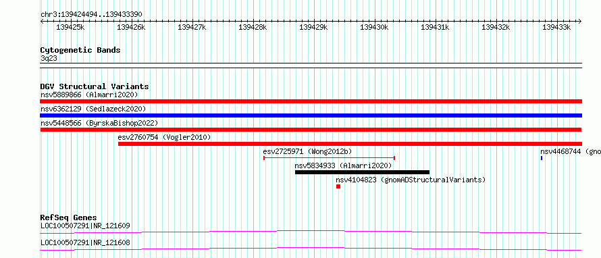This screenshot has width=601, height=258.
Task: Select the blue nsv6362129 Sedlazeck2020 bar
Action: (x=311, y=115)
